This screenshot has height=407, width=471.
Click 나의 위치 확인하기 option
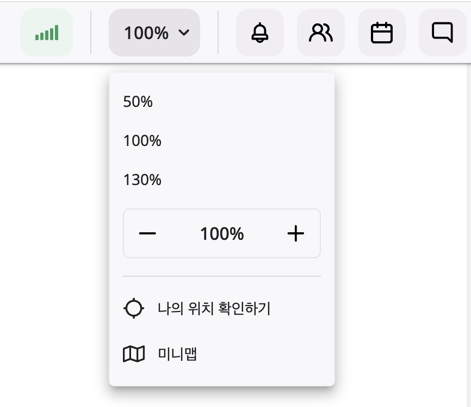point(213,308)
